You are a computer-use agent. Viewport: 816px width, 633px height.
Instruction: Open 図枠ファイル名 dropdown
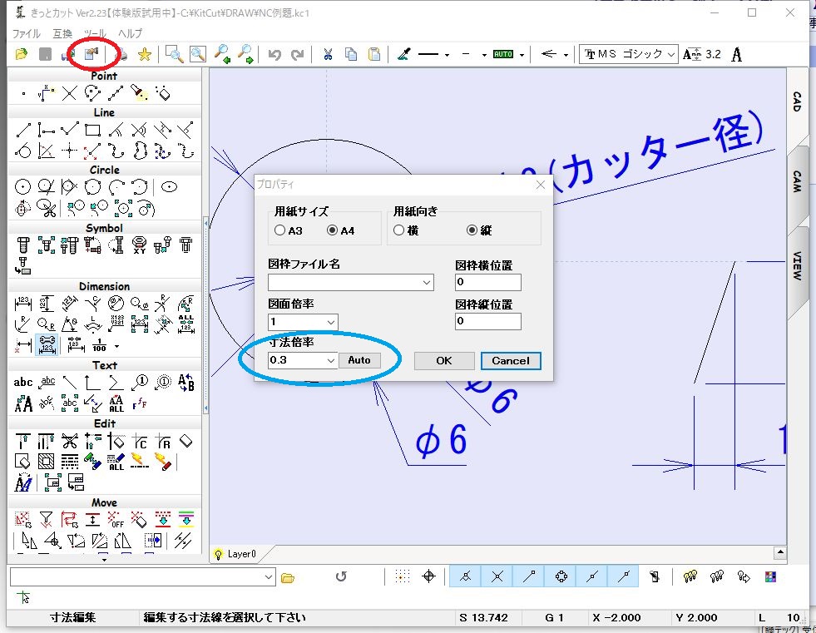(x=426, y=282)
